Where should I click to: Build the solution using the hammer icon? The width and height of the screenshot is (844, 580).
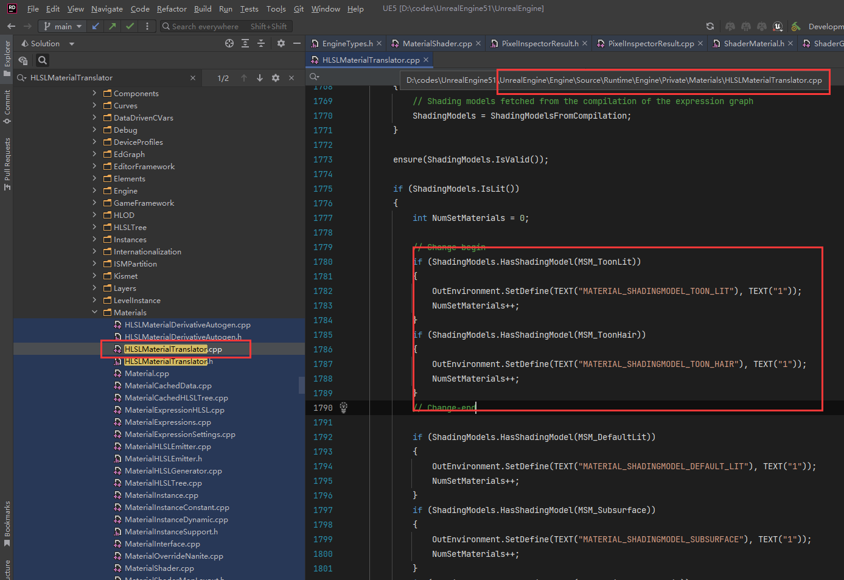(x=797, y=27)
